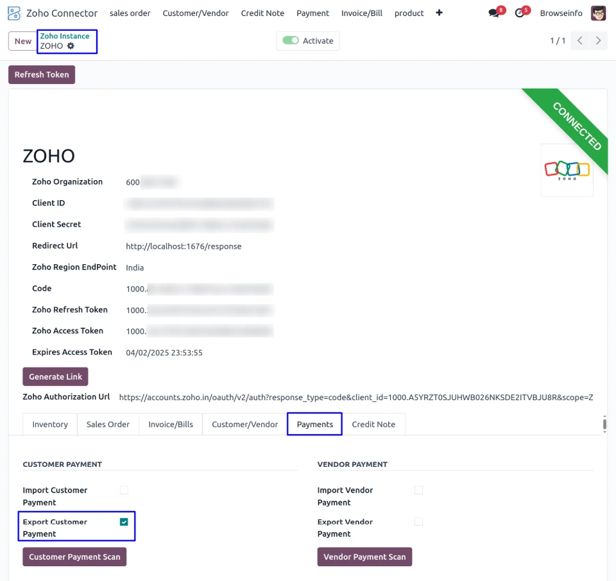Click the gear icon beside ZOHO
Viewport: 616px width, 581px height.
(71, 46)
